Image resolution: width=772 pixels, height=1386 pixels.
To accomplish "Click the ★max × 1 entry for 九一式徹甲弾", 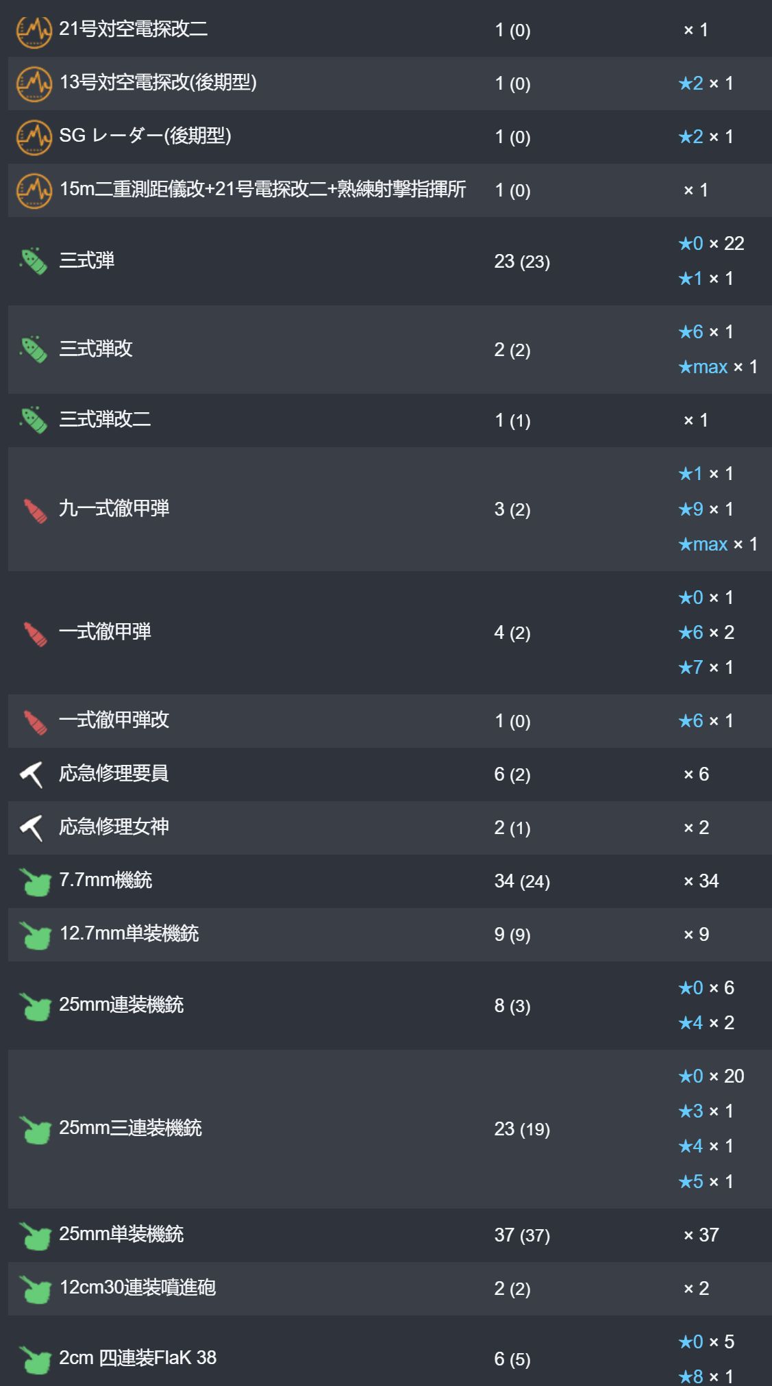I will (718, 544).
